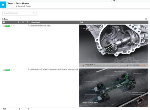
Task: Tick checkbox for Audi quattro row
Action: pos(4,70)
